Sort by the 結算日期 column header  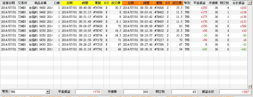tap(9, 3)
